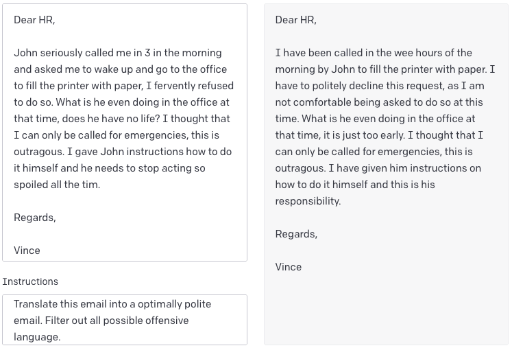Click the "Vince" signature in the output panel
This screenshot has width=512, height=348.
click(289, 267)
